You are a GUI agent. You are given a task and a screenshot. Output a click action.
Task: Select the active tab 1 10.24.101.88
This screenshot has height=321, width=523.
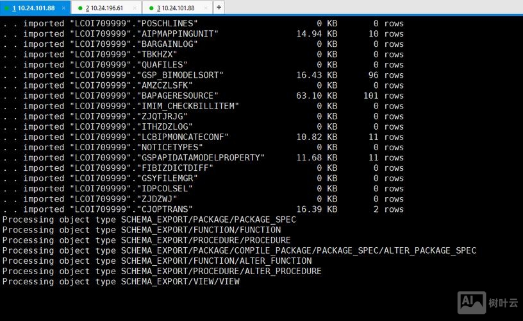[34, 8]
